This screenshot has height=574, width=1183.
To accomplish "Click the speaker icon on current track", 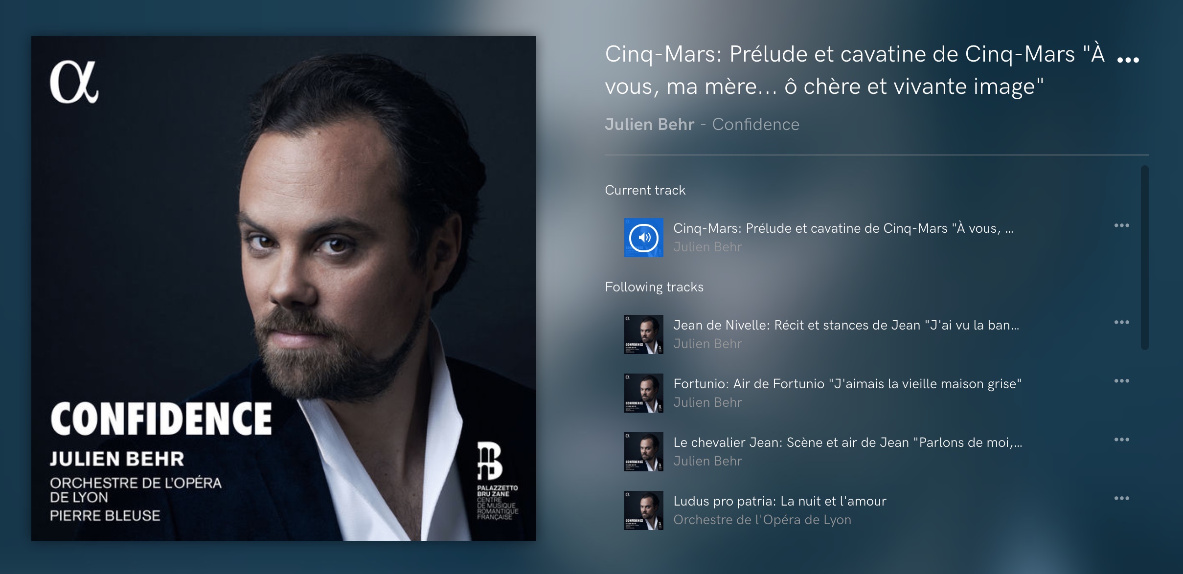I will coord(644,238).
